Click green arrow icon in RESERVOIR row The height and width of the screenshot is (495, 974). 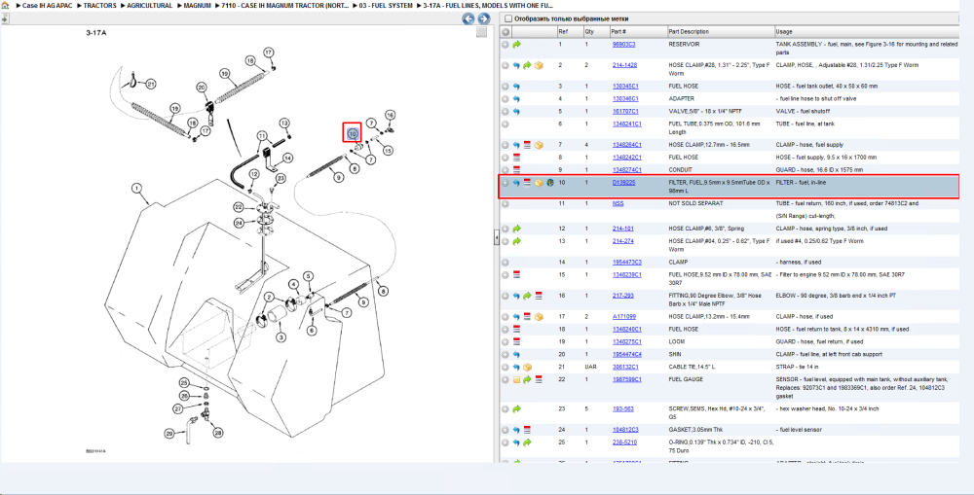click(x=517, y=45)
